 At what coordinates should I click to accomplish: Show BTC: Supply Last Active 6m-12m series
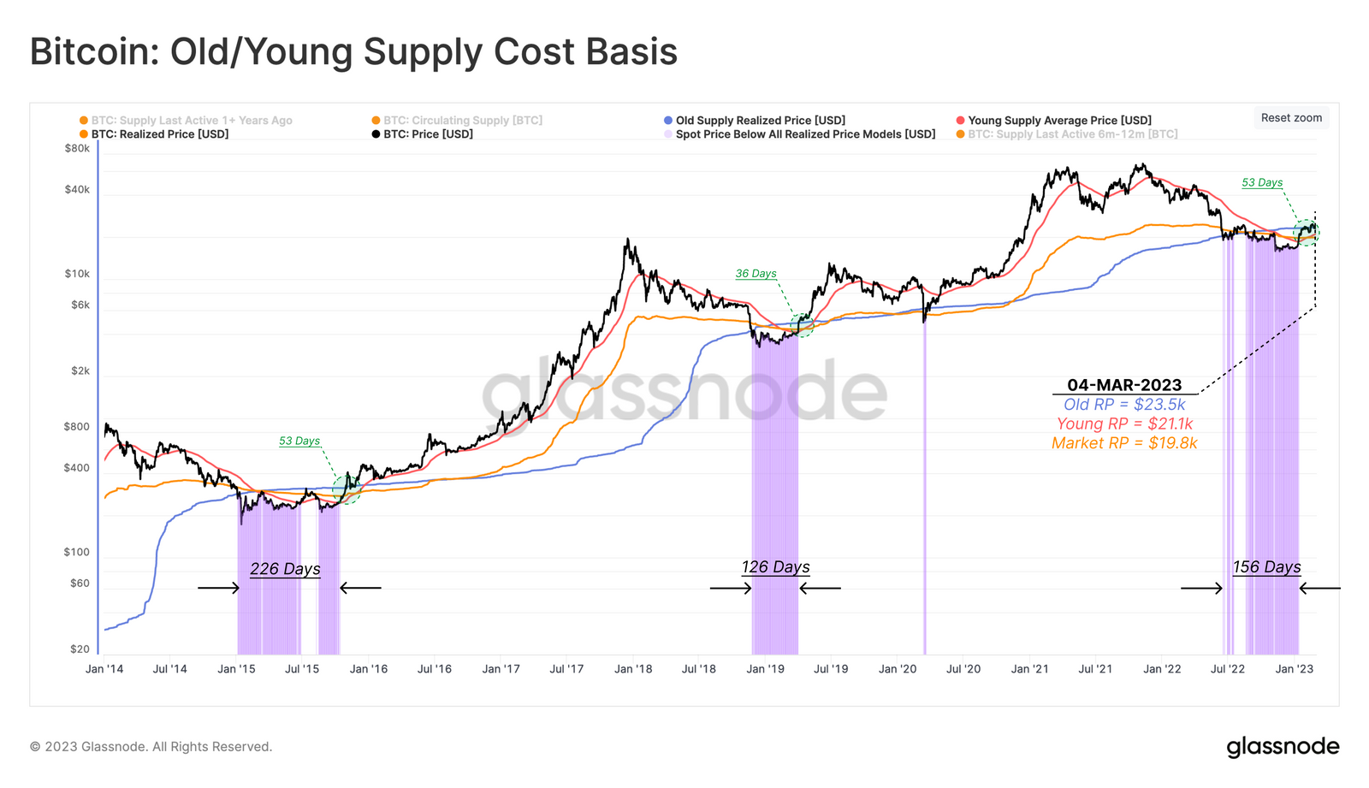[x=1066, y=134]
